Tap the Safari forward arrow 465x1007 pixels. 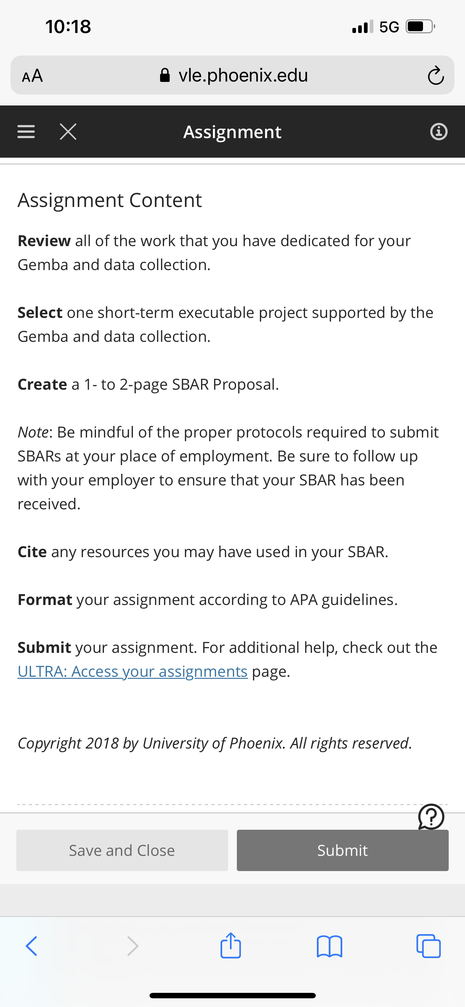point(133,946)
